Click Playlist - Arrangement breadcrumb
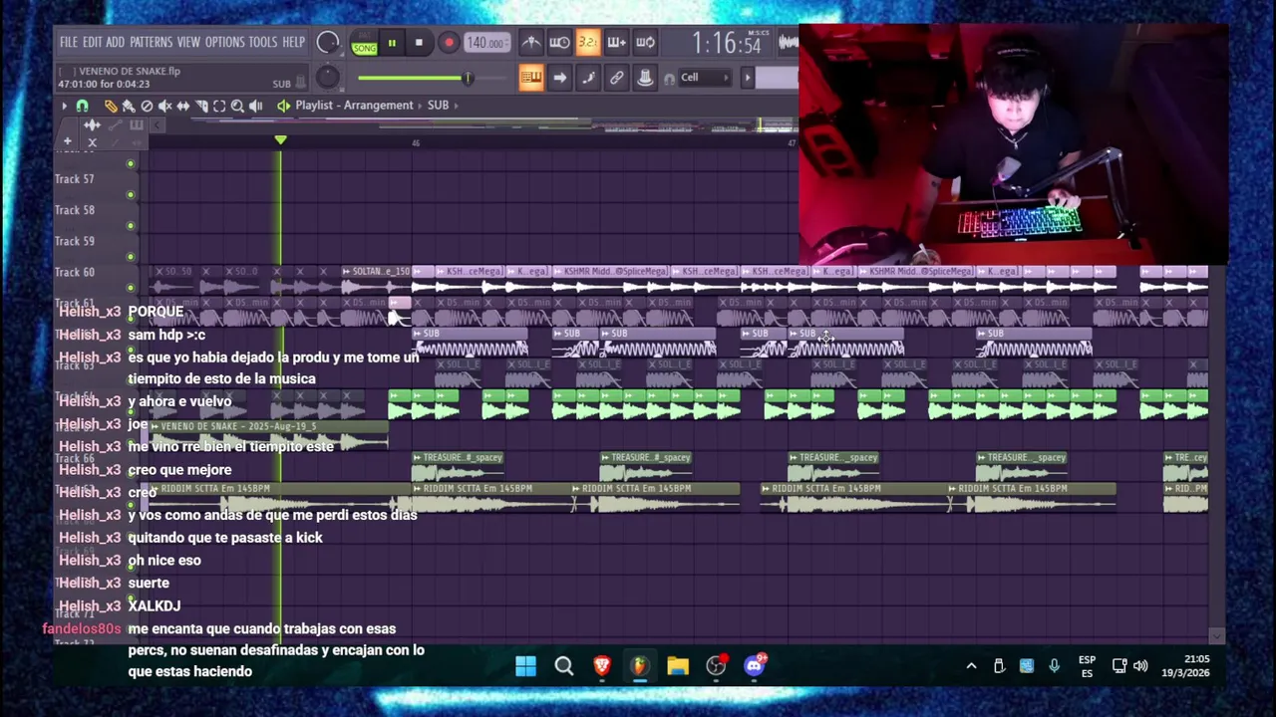The width and height of the screenshot is (1276, 717). 354,106
